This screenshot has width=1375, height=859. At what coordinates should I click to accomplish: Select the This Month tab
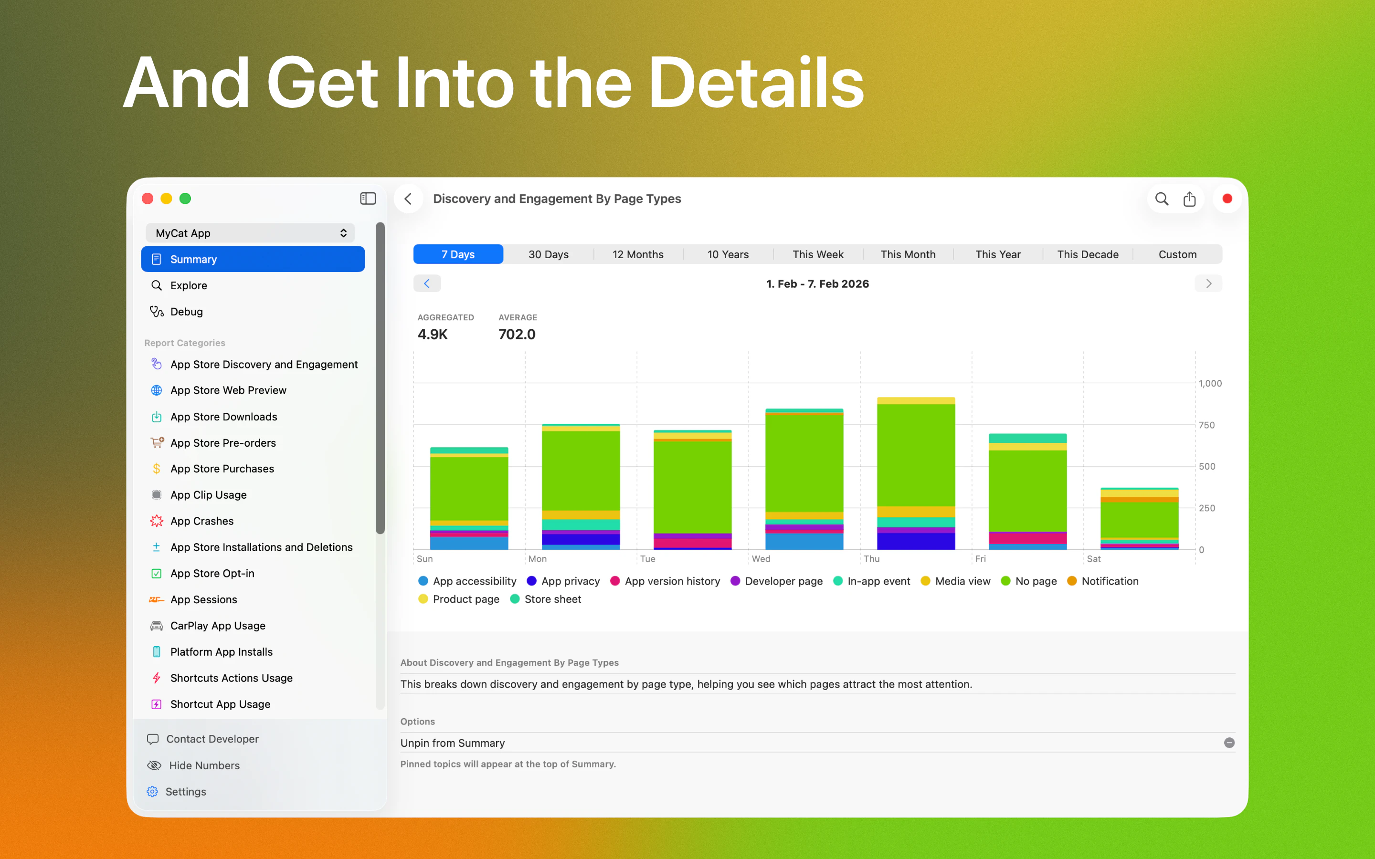coord(908,254)
